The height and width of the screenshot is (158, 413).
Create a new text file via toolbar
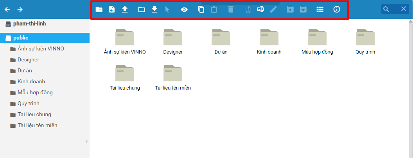coord(112,9)
